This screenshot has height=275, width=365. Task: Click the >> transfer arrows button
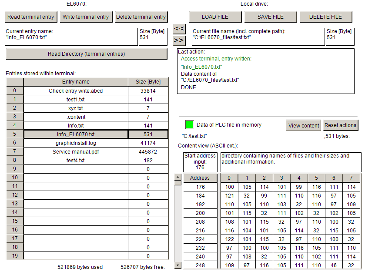(x=179, y=40)
